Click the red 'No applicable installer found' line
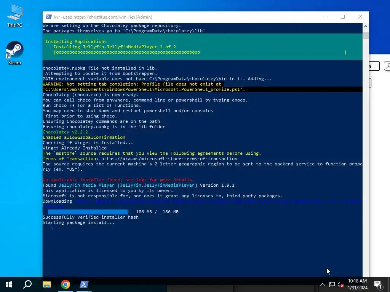This screenshot has height=292, width=390. pos(118,180)
